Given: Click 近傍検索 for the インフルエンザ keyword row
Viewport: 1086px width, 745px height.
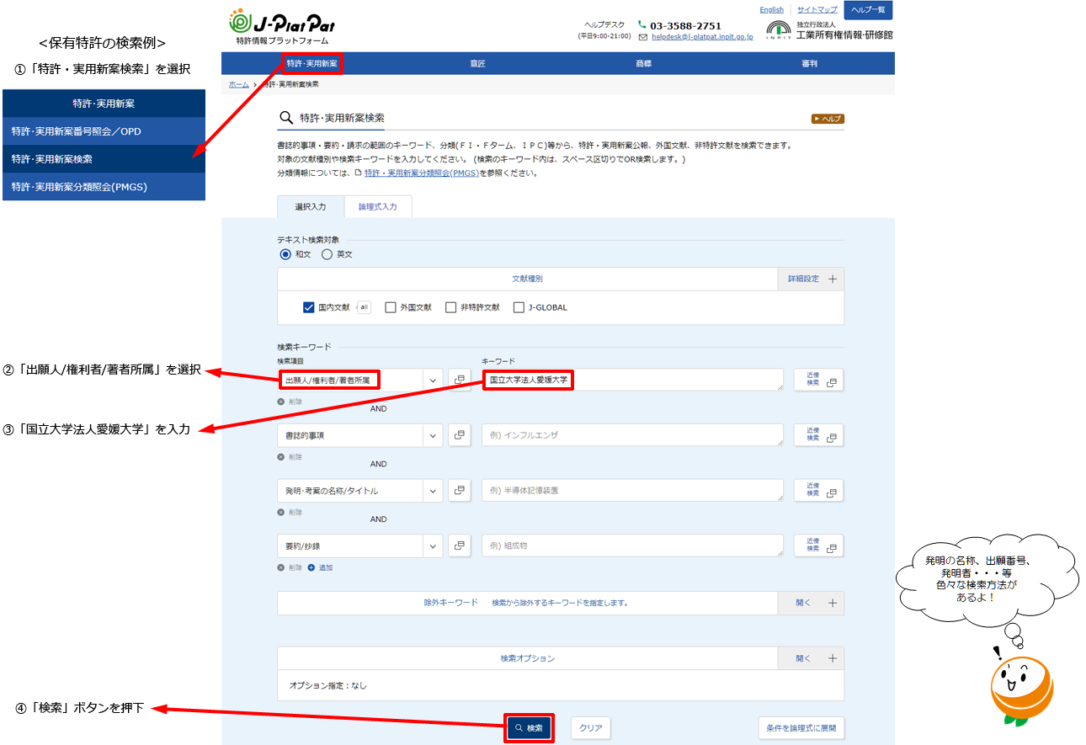Looking at the screenshot, I should [x=818, y=435].
